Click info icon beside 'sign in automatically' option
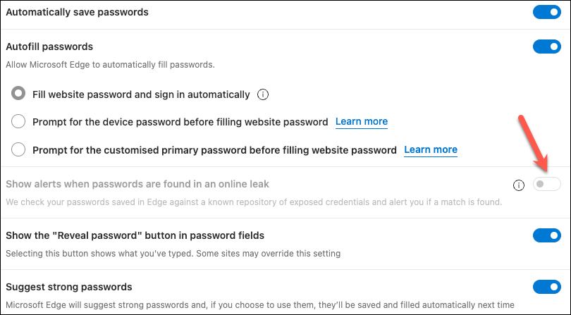Image resolution: width=571 pixels, height=315 pixels. (264, 94)
